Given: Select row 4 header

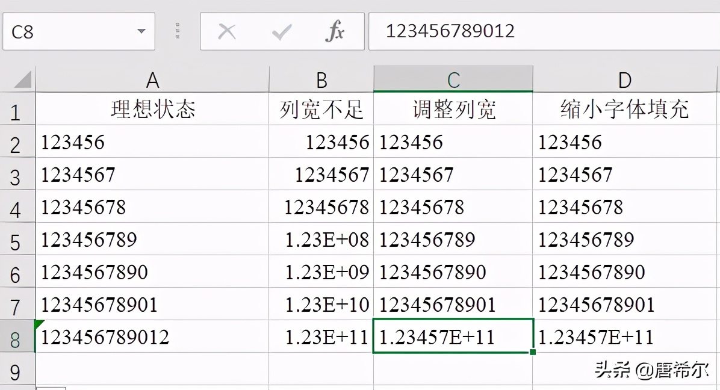Looking at the screenshot, I should click(17, 207).
